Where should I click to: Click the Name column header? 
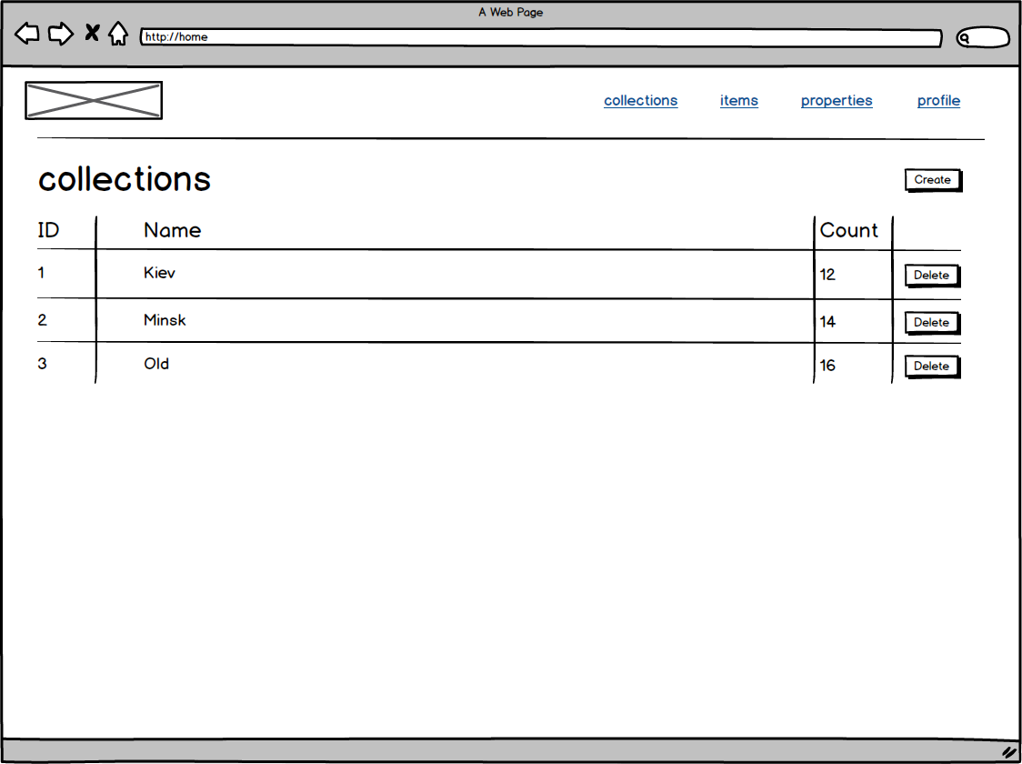click(x=172, y=230)
